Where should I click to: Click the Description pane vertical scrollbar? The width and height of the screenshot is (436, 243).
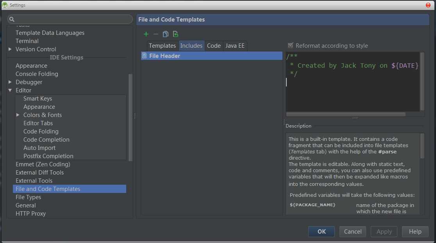click(422, 146)
